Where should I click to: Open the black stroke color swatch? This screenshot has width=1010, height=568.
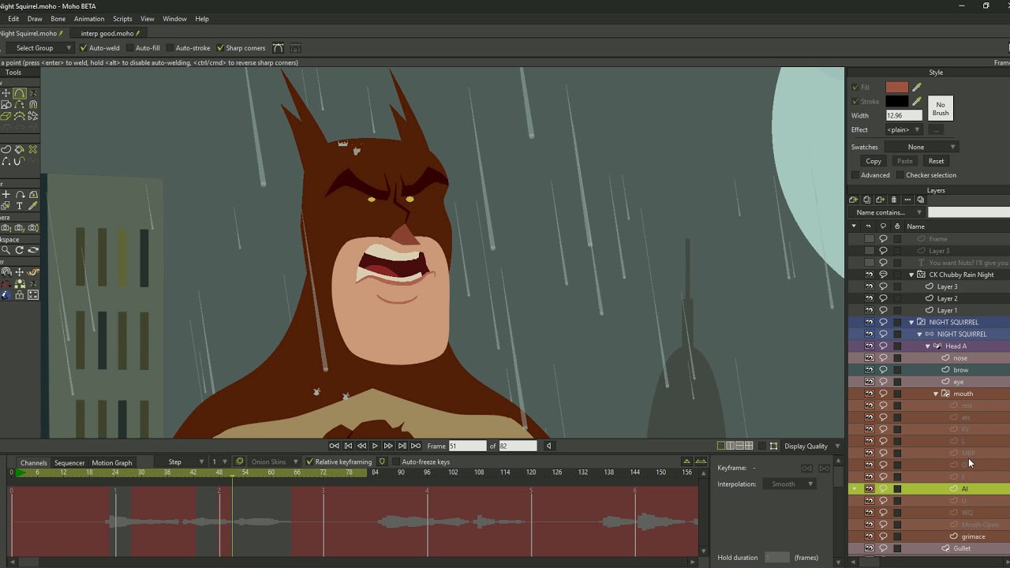(897, 101)
